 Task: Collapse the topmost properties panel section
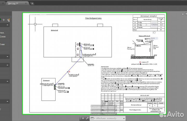8,25
